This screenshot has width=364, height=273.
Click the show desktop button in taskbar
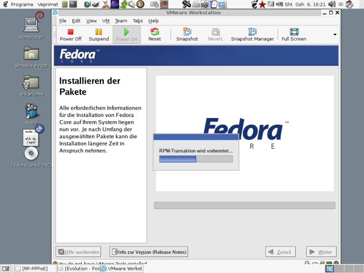pos(6,269)
